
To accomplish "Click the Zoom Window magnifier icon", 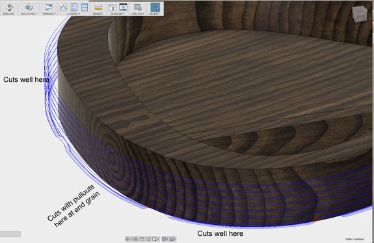I will click(x=154, y=238).
